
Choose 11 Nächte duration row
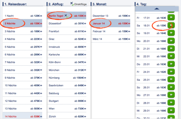tap(22, 93)
